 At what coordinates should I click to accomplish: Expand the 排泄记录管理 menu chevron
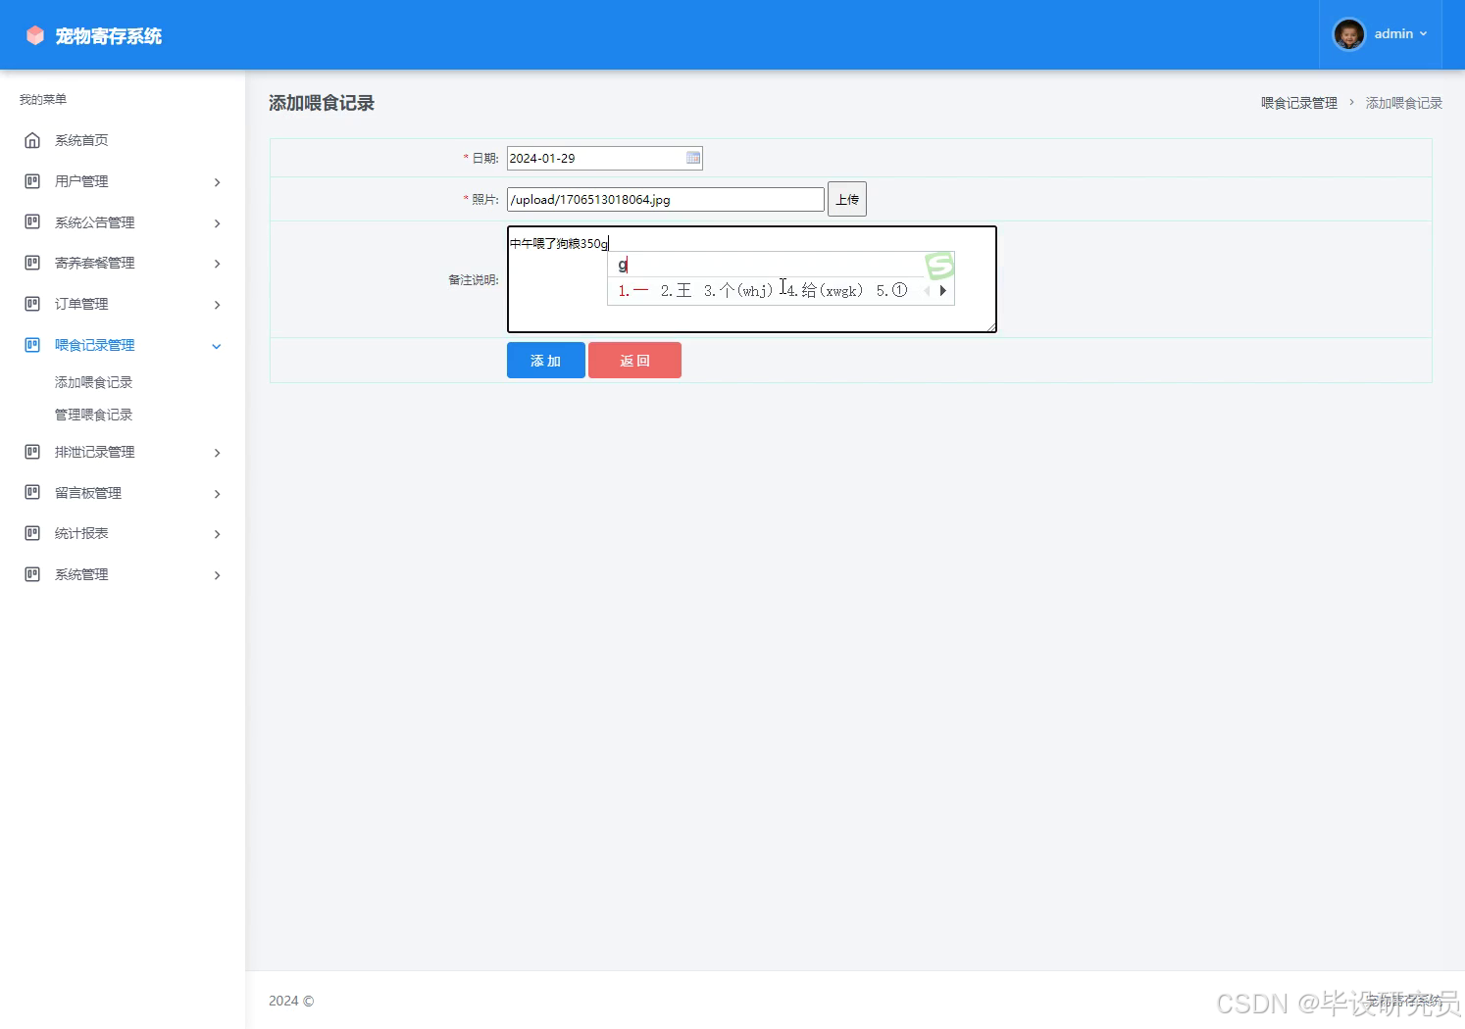point(217,453)
